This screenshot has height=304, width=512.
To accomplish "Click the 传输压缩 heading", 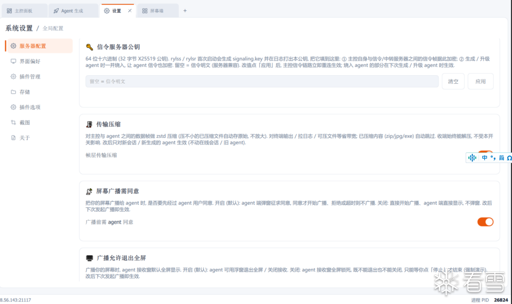I will 109,124.
